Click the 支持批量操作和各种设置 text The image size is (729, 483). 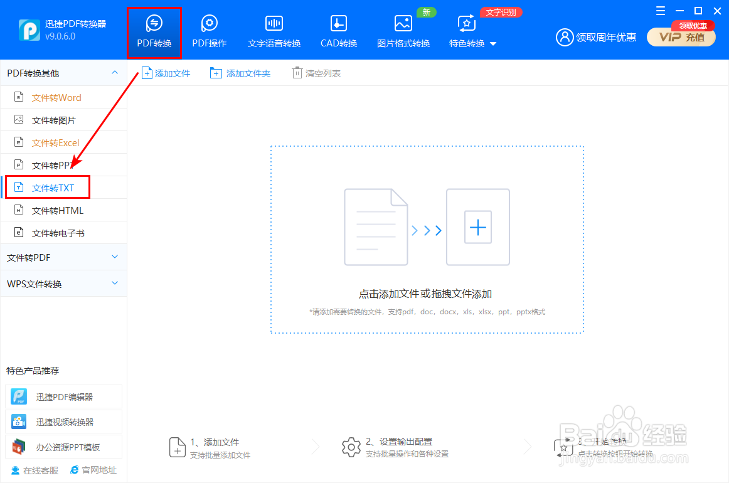tap(407, 454)
